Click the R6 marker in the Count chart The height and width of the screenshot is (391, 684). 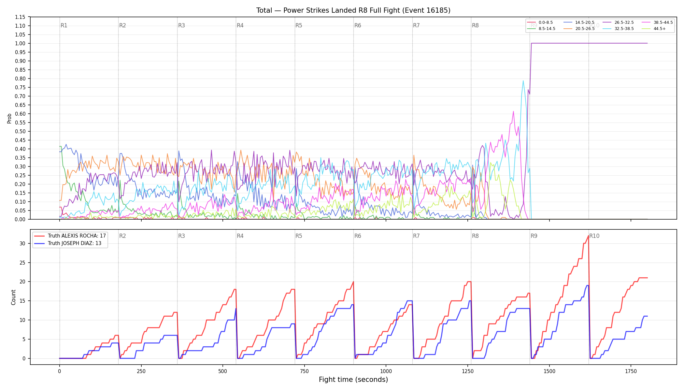[x=358, y=236]
